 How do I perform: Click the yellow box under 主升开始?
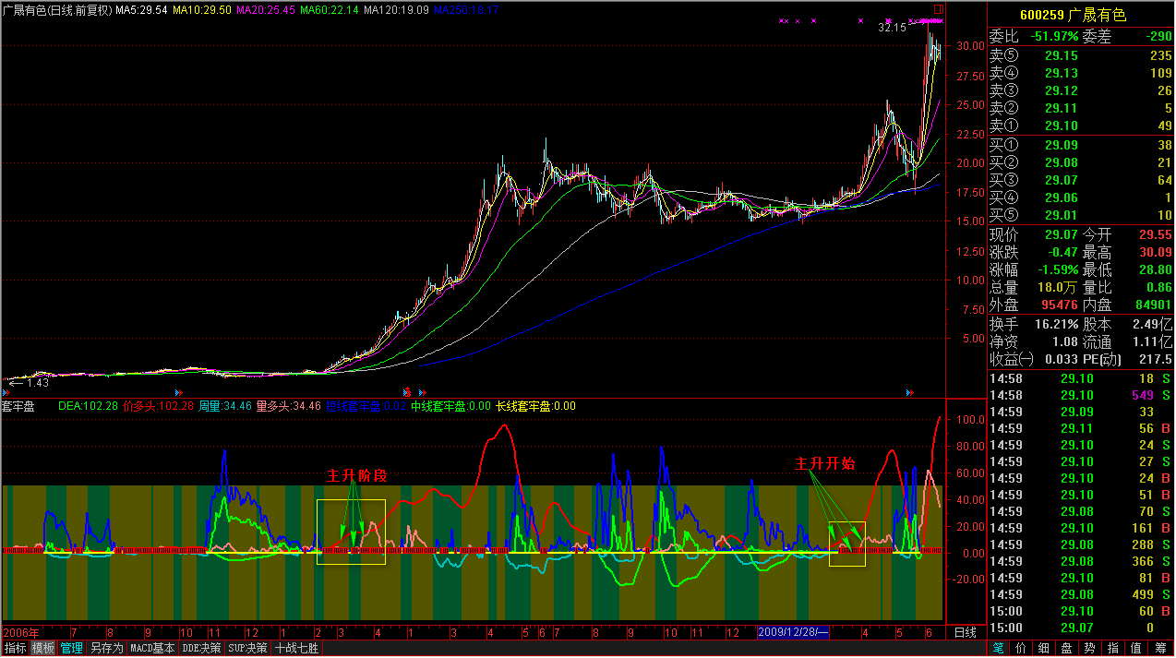pyautogui.click(x=846, y=544)
